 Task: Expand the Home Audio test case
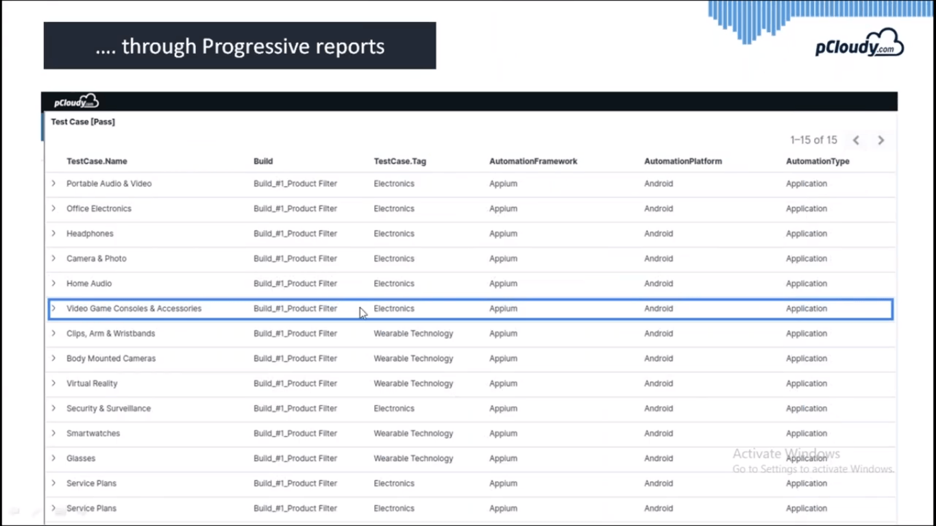tap(53, 284)
